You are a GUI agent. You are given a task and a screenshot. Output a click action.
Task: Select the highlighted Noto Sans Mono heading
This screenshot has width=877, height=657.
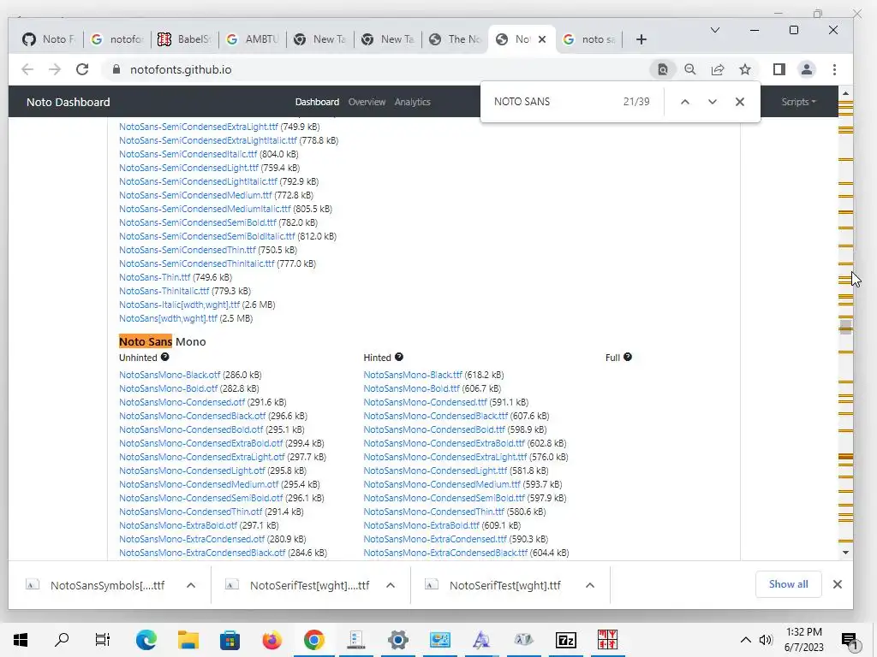point(162,341)
